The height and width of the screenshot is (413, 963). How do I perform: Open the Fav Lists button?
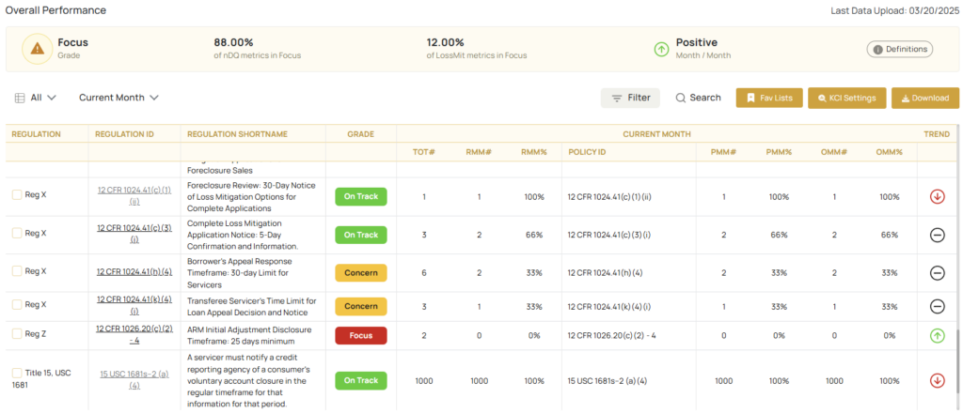click(x=768, y=98)
